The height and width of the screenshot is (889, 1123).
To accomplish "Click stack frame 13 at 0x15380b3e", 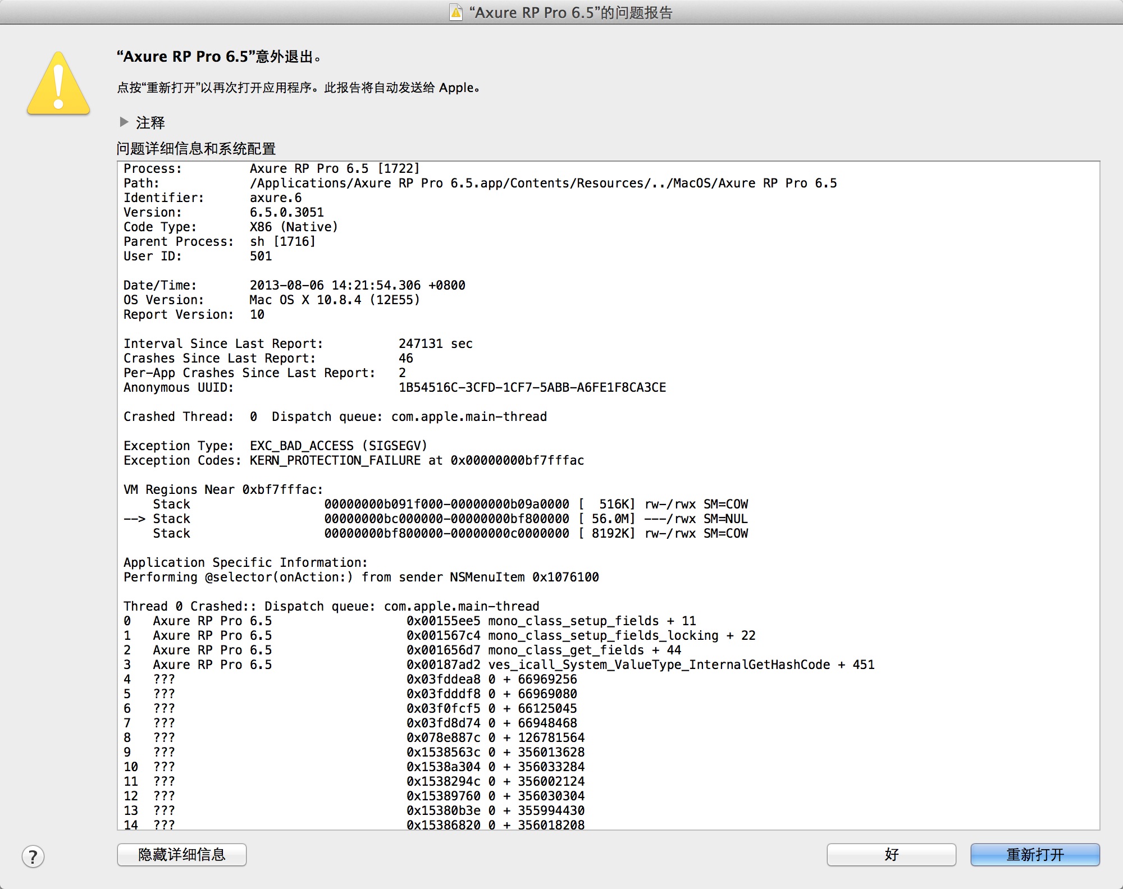I will click(354, 810).
